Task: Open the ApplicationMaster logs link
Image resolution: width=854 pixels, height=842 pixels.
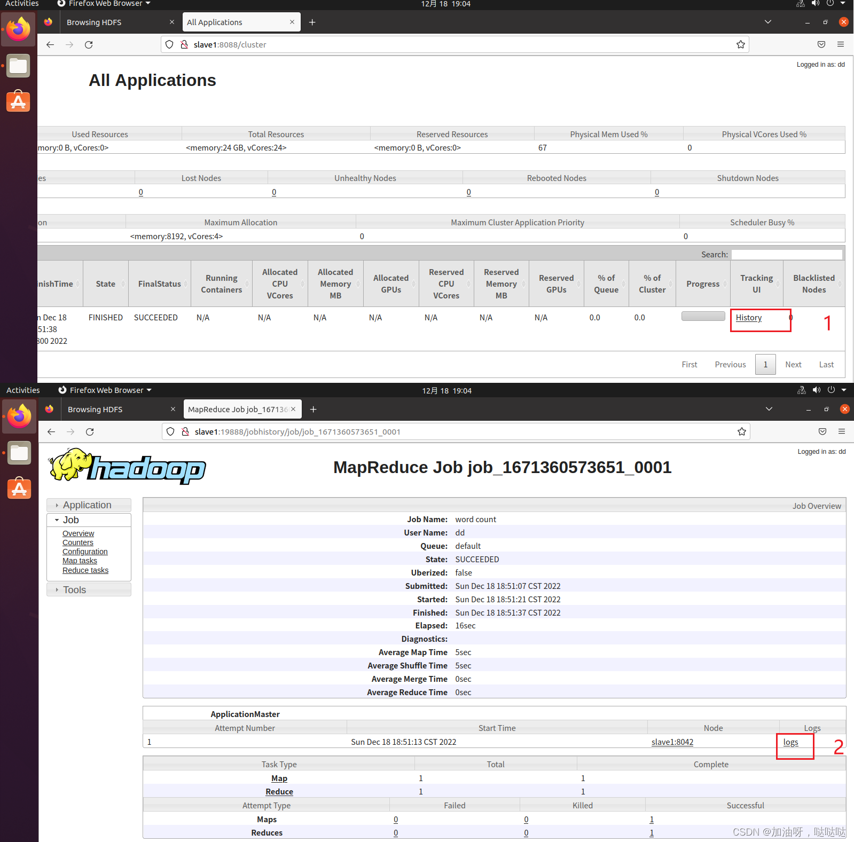Action: point(791,742)
